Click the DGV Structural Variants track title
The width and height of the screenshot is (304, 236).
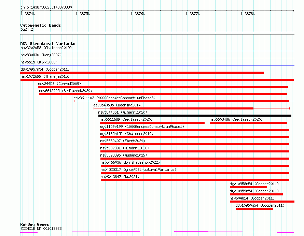(48, 44)
